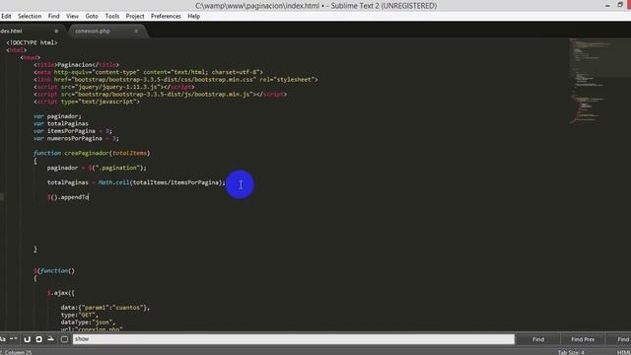Click the unsaved dot on index.html tab
Viewport: 631px width, 355px height.
point(56,31)
